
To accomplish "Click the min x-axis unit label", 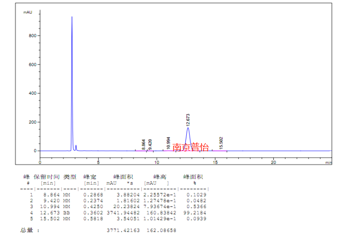I will [328, 163].
